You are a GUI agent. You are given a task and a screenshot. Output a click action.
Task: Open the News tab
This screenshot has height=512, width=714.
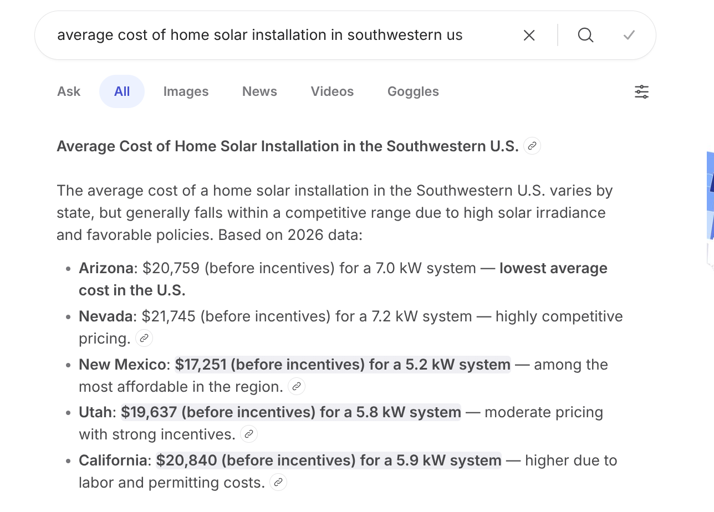point(259,92)
